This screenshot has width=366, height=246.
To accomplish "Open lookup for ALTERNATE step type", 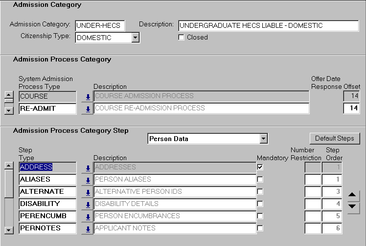I will point(88,192).
